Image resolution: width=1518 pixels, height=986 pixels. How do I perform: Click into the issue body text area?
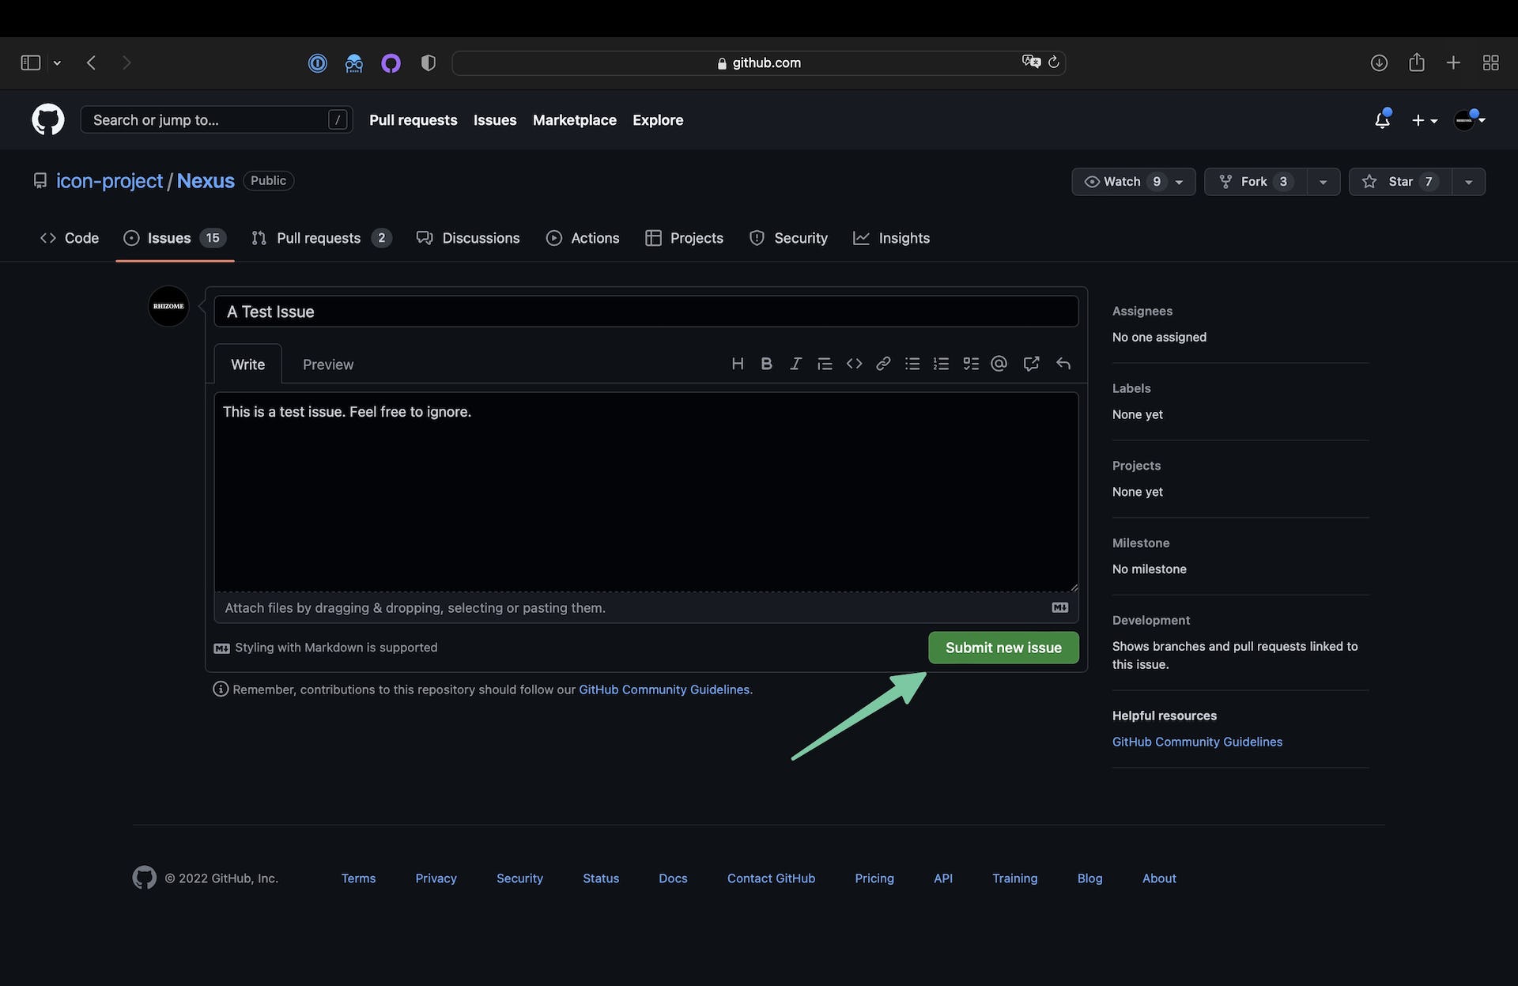(646, 492)
